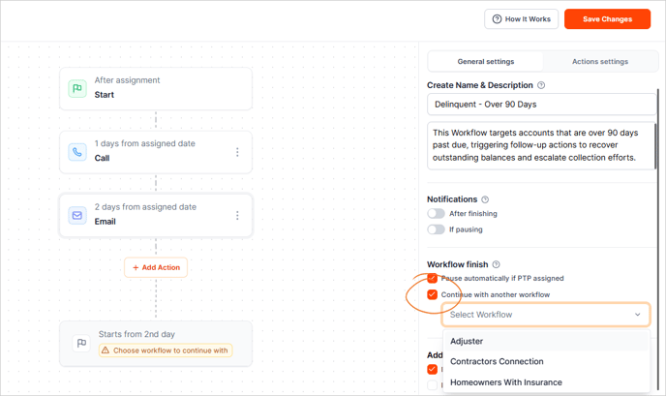Collapse the Select Workflow dropdown
Screen dimensions: 666x396
[x=637, y=315]
